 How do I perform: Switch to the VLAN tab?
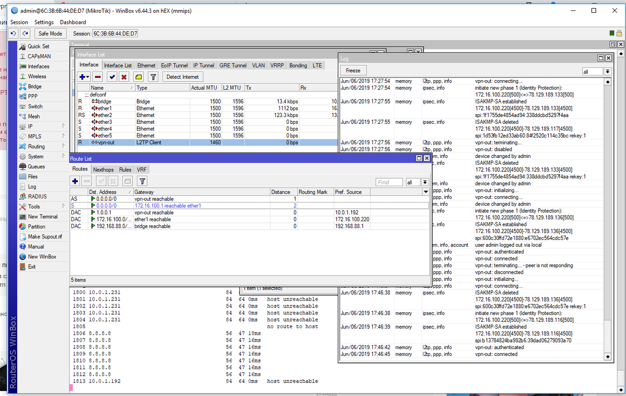click(258, 65)
